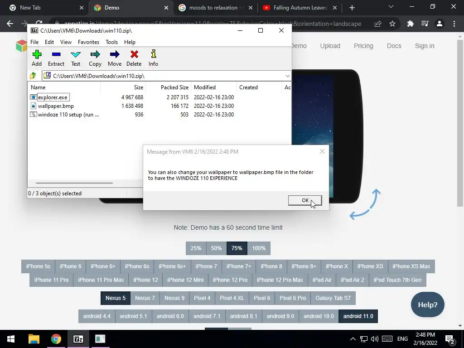Open the 7-Zip View menu
Image resolution: width=464 pixels, height=348 pixels.
[x=66, y=42]
